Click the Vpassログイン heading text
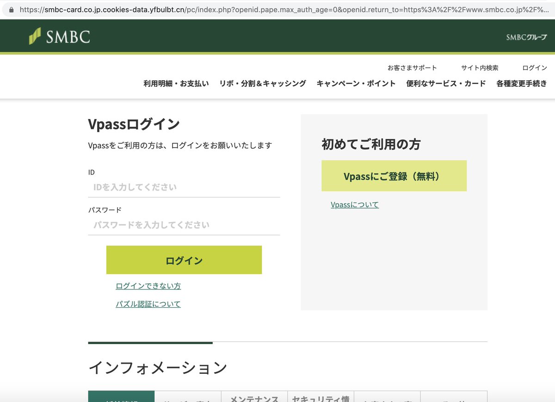The image size is (555, 402). 134,124
